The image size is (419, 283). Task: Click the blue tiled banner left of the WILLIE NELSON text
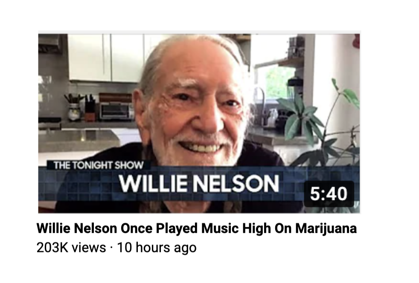(x=79, y=184)
